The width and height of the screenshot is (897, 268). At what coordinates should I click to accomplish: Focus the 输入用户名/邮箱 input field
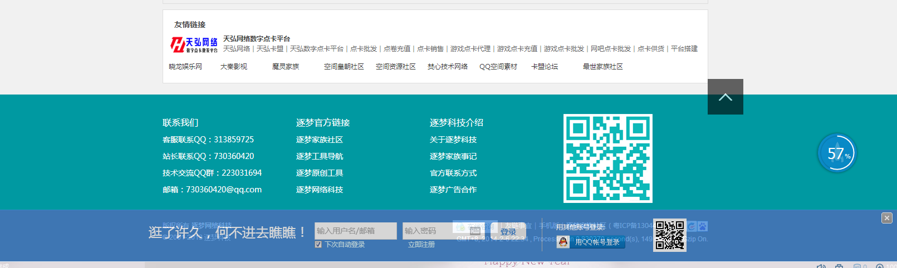point(356,231)
